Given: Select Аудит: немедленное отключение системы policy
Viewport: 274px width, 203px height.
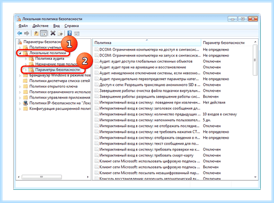Looking at the screenshot, I should pos(150,73).
